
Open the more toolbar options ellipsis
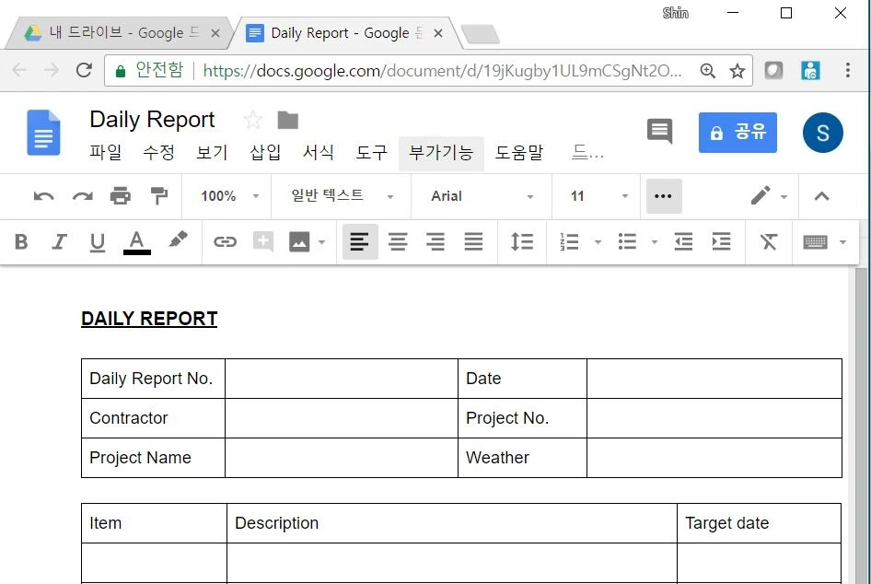coord(664,196)
